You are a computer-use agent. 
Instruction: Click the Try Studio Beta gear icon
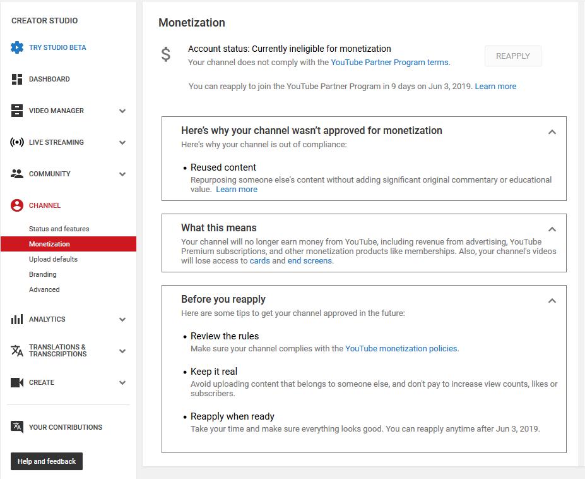(17, 47)
